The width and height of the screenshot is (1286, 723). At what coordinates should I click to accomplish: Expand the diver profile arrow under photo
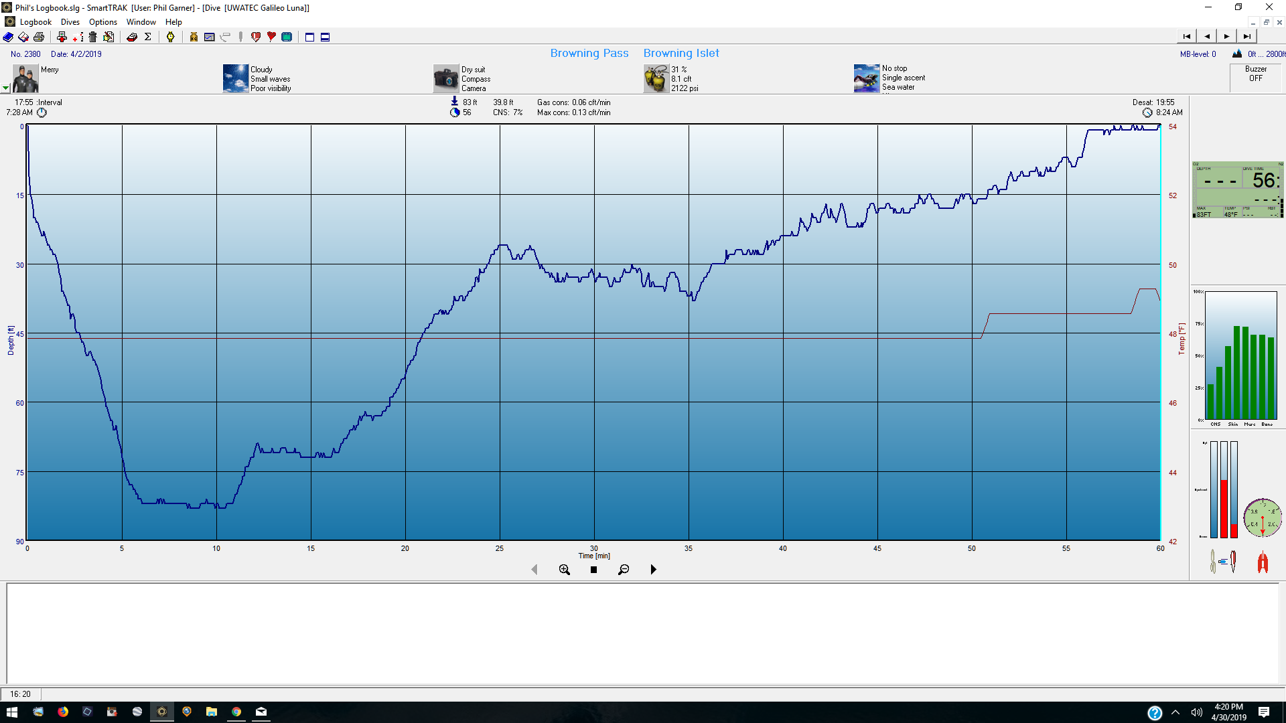[x=5, y=88]
